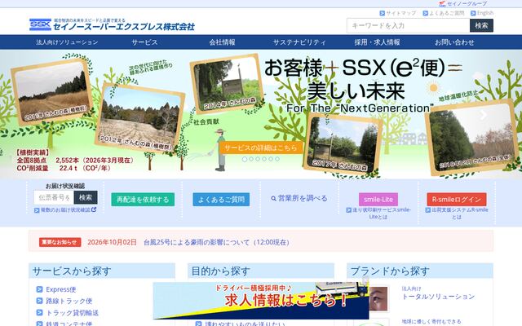Click the orange サービスの詳細はこちら button
The width and height of the screenshot is (522, 326).
261,148
